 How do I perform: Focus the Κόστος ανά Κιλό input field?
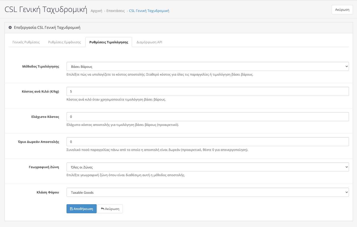tap(208, 91)
